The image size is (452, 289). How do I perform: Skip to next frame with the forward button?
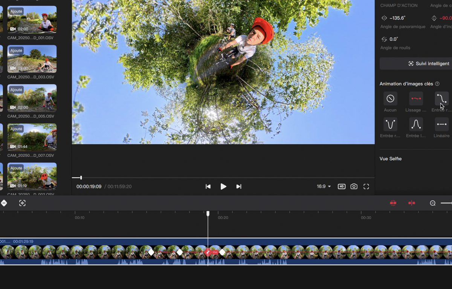click(x=238, y=186)
